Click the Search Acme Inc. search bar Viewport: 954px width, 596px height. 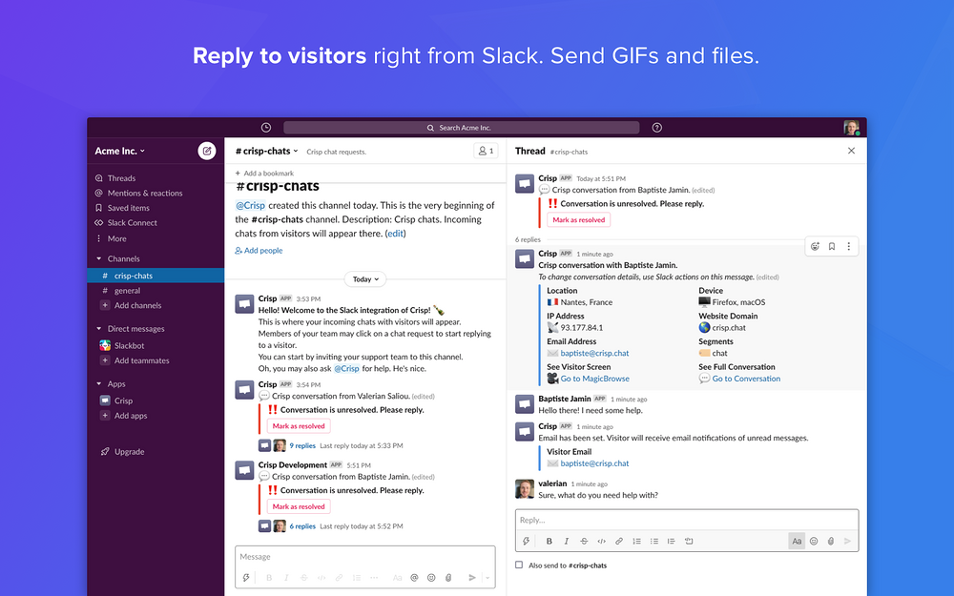[x=461, y=128]
